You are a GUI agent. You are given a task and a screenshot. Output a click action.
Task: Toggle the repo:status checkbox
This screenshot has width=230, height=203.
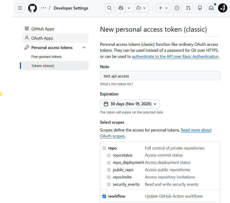(109, 155)
